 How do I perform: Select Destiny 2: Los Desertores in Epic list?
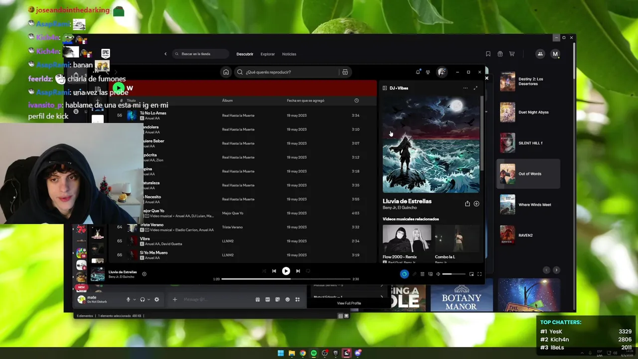[528, 81]
